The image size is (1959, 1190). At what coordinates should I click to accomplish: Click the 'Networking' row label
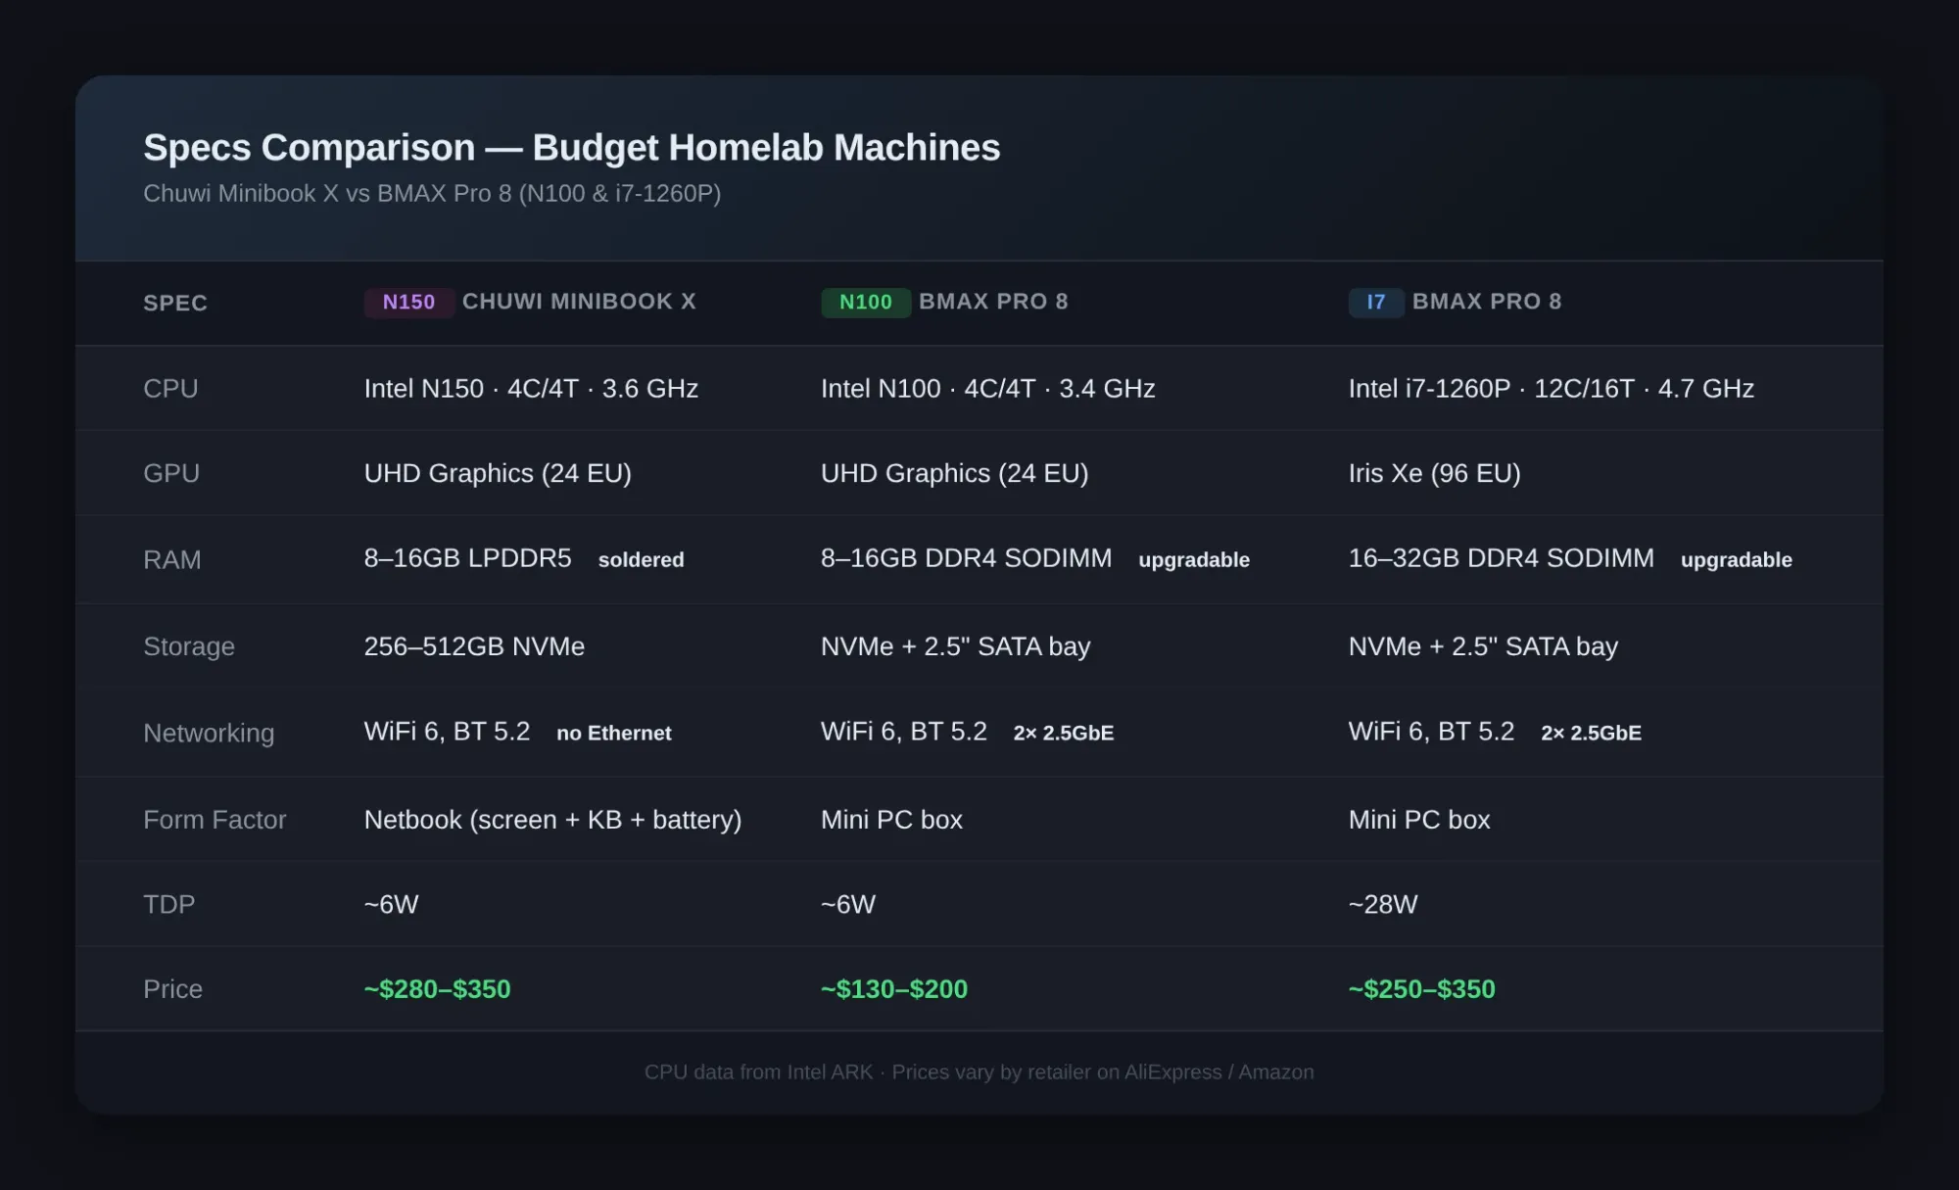(x=209, y=734)
